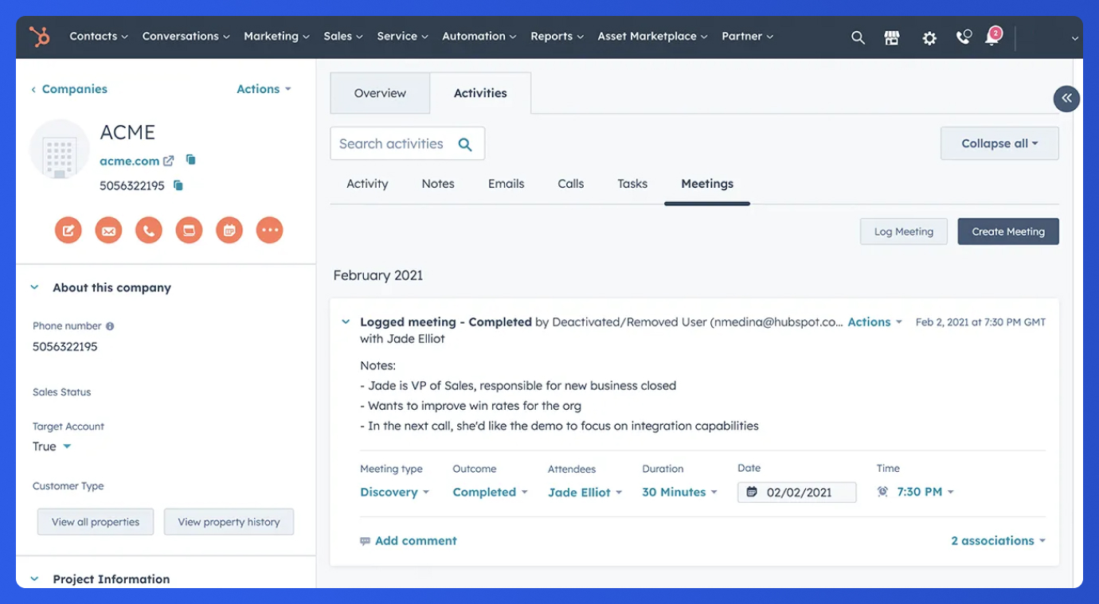This screenshot has height=604, width=1099.
Task: Click the Create Meeting button
Action: click(x=1008, y=232)
